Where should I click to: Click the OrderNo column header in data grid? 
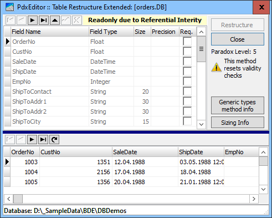click(25, 152)
